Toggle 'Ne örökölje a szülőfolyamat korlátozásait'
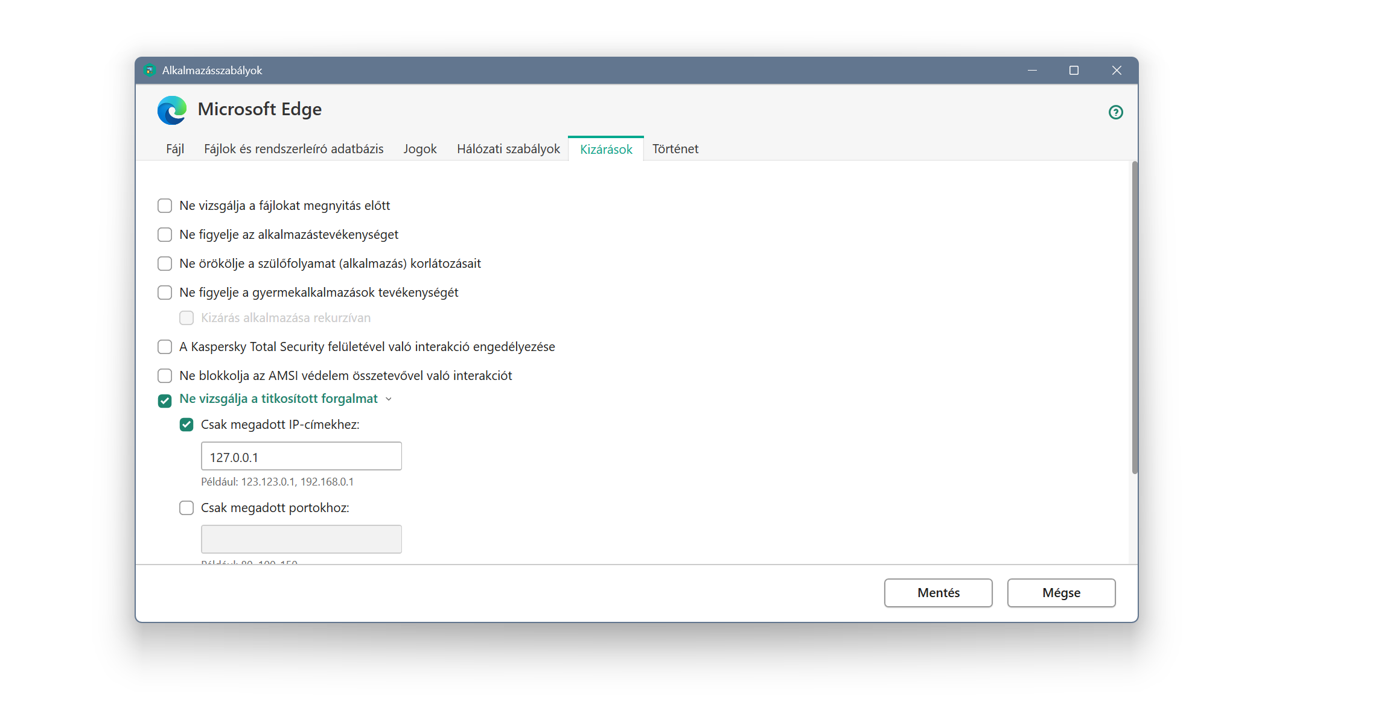 pyautogui.click(x=165, y=264)
